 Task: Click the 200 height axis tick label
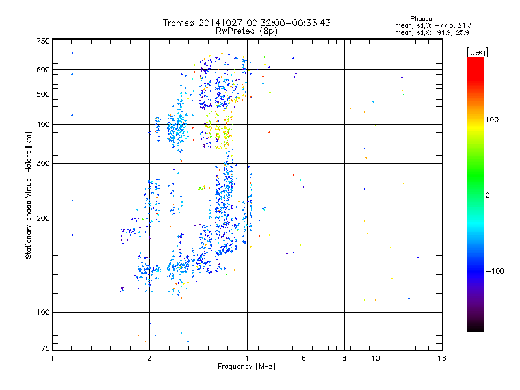[x=43, y=218]
